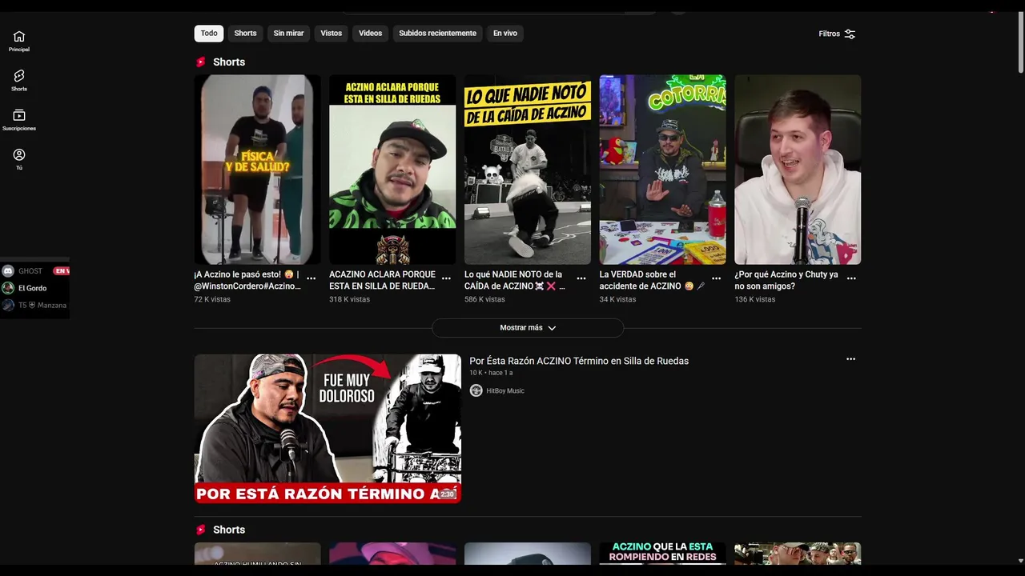This screenshot has width=1025, height=576.
Task: Open short thumbnail of man in white hoodie
Action: (798, 170)
